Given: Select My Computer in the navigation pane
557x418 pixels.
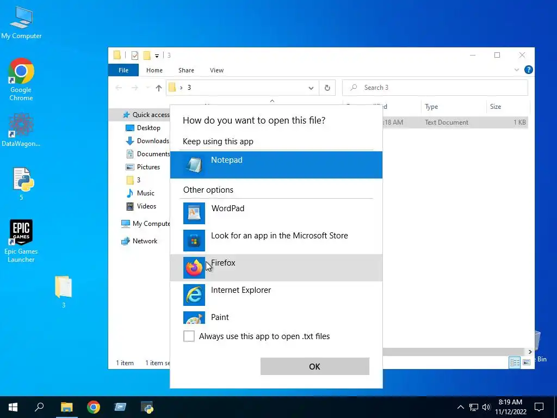Looking at the screenshot, I should (x=145, y=224).
